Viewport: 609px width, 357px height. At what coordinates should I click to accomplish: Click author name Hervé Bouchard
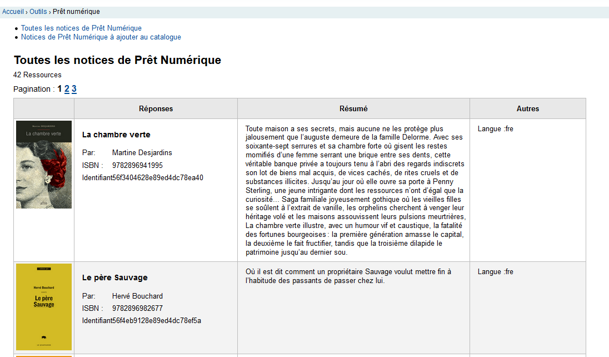137,296
